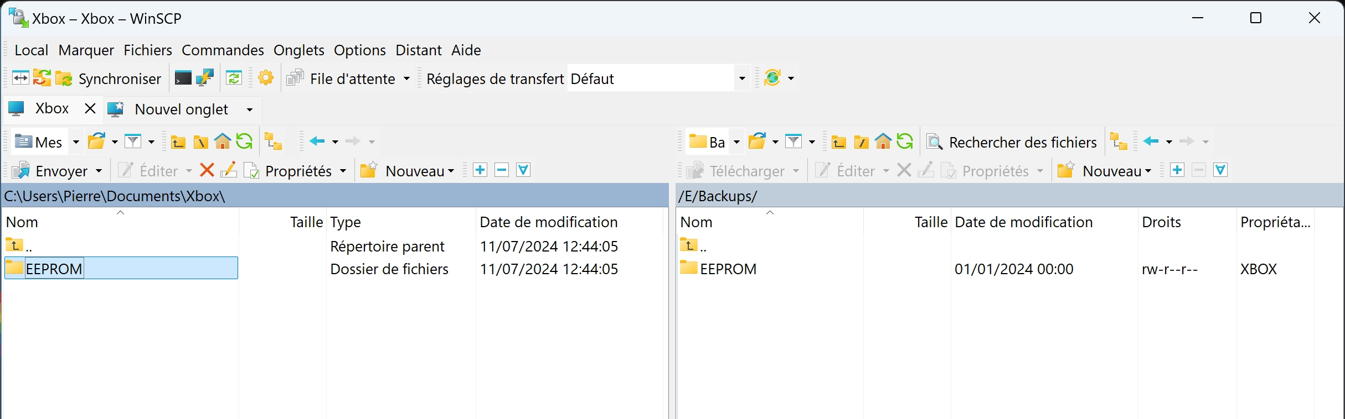The width and height of the screenshot is (1345, 419).
Task: Click the remote path /E/Backups/
Action: click(x=718, y=196)
